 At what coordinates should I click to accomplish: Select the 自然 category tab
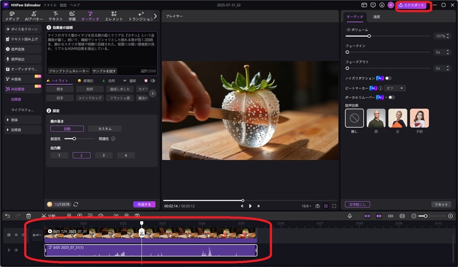coord(109,81)
